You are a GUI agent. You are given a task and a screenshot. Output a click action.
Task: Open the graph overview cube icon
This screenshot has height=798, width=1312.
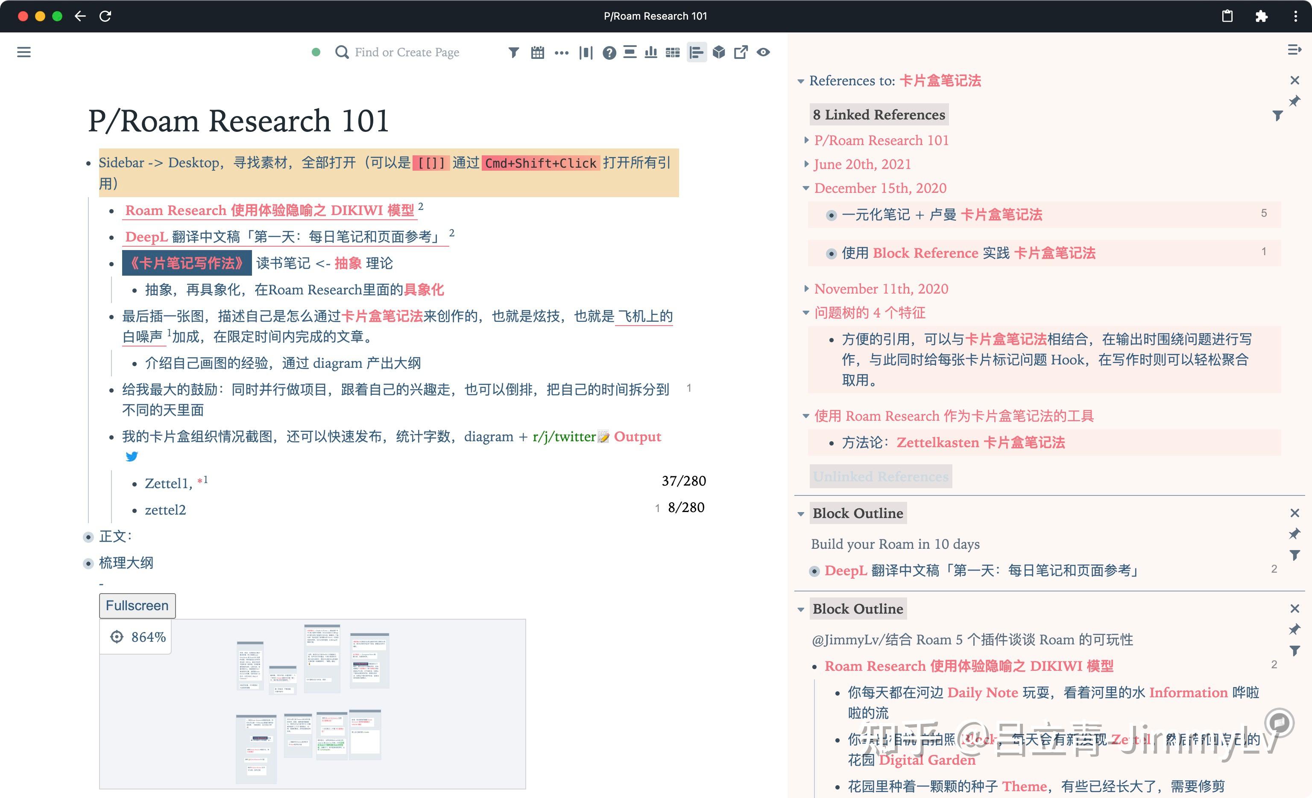pos(719,52)
